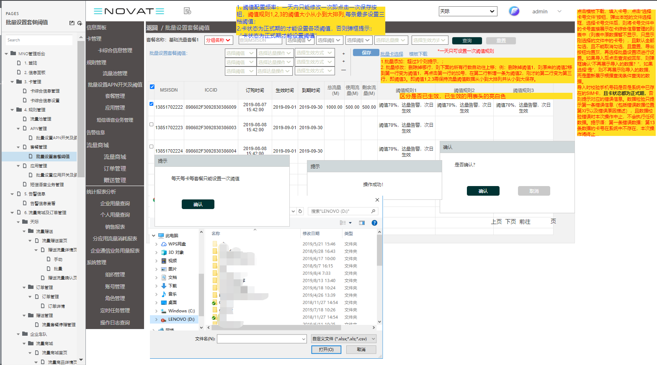
Task: Open first-row 选择达量操作 dropdown in batch settings
Action: [274, 53]
